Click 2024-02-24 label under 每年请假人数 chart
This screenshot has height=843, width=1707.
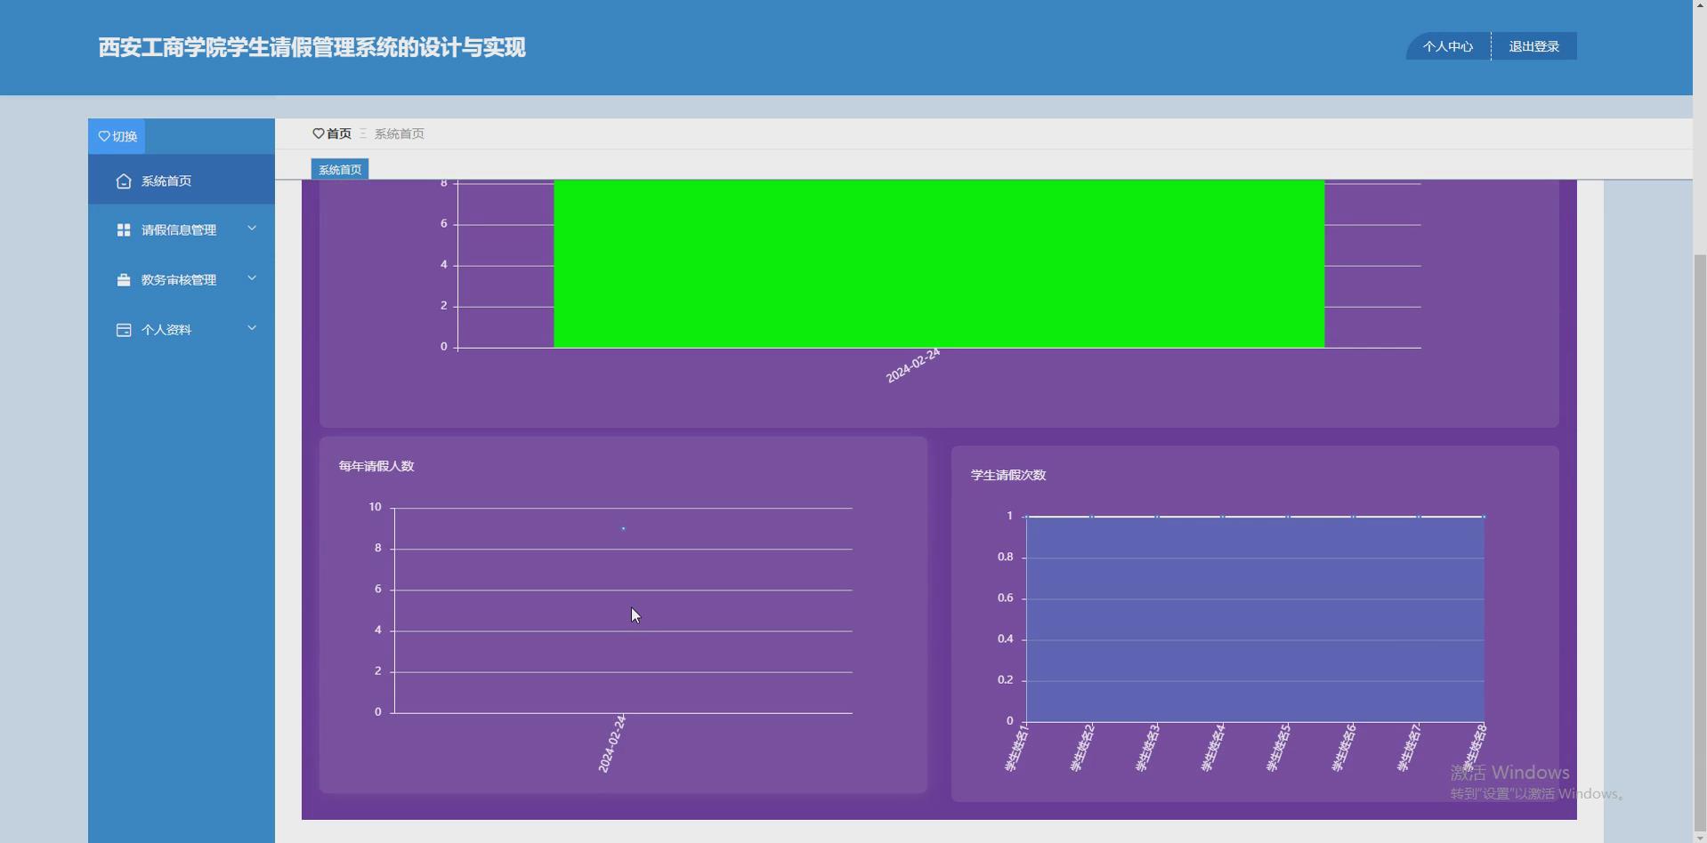tap(612, 743)
